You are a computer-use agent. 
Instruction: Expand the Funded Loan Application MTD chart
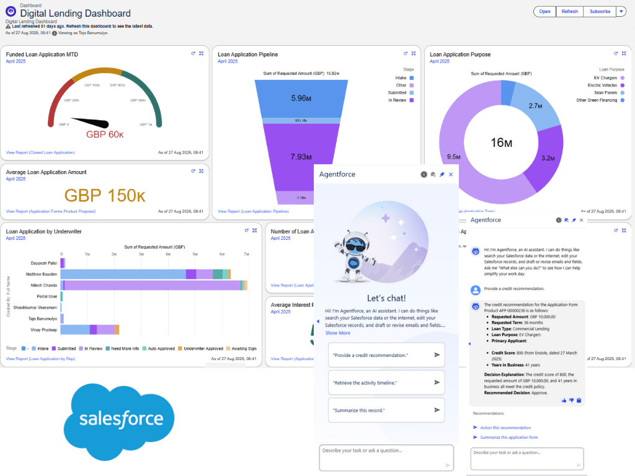(202, 54)
